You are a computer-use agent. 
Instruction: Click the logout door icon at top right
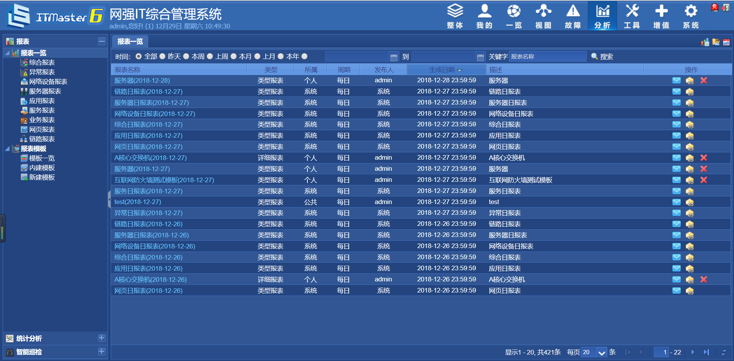[726, 8]
